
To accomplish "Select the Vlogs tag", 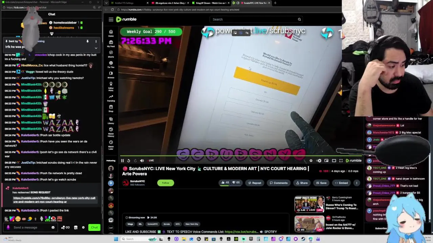I will click(130, 224).
